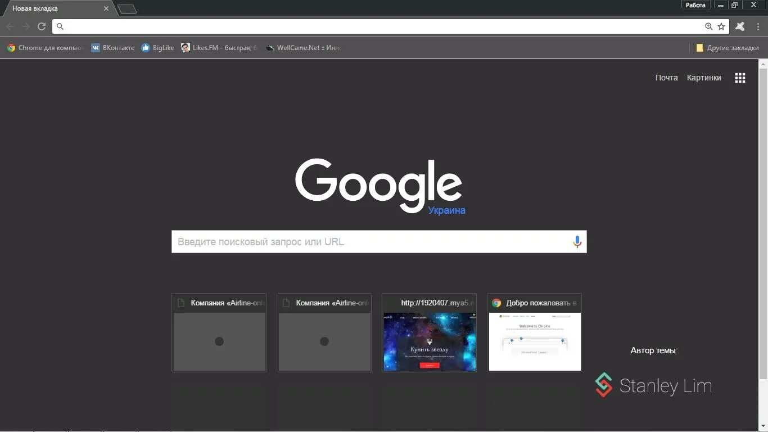This screenshot has height=432, width=768.
Task: Open the Chrome three-dot menu
Action: tap(758, 26)
